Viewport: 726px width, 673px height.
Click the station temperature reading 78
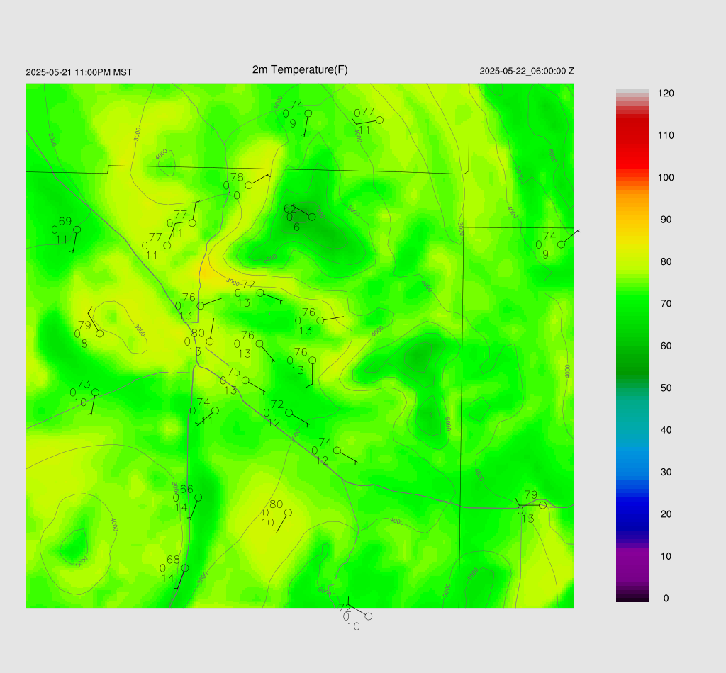237,177
